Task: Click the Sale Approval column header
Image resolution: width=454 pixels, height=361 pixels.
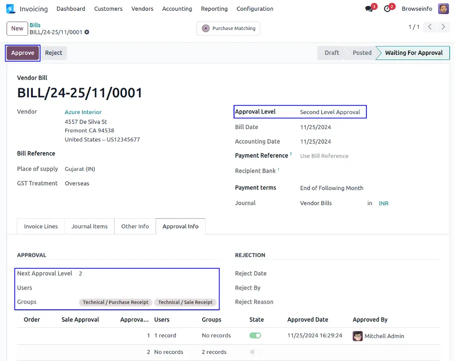Action: coord(80,320)
